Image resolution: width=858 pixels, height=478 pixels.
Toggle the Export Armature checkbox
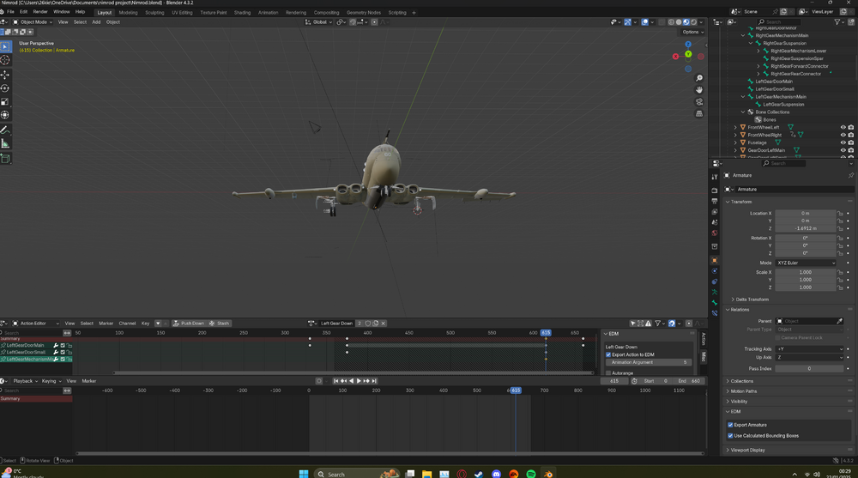tap(731, 425)
